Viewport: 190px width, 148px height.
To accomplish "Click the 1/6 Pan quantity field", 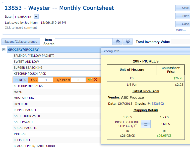I will [x=78, y=80].
